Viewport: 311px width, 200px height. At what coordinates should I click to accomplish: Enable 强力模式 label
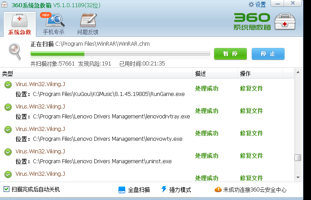click(180, 190)
